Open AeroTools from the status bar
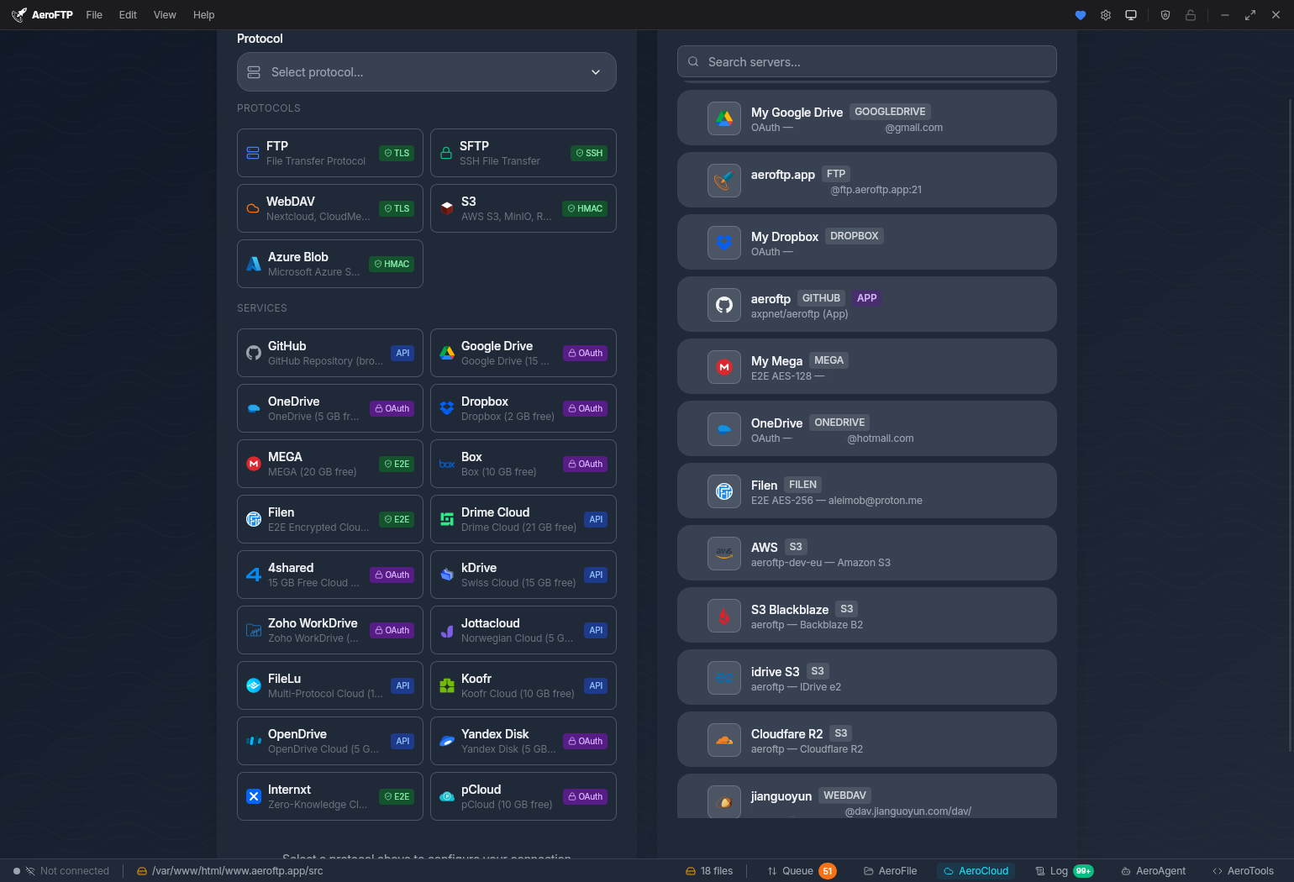 (x=1243, y=871)
